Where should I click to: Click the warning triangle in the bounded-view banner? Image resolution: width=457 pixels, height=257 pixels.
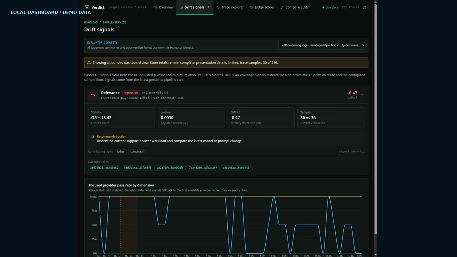(x=89, y=62)
